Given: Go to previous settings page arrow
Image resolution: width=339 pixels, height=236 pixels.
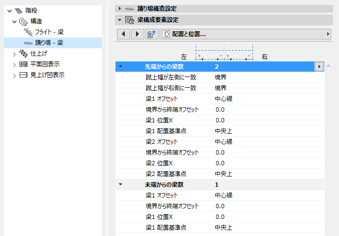Looking at the screenshot, I should point(123,34).
